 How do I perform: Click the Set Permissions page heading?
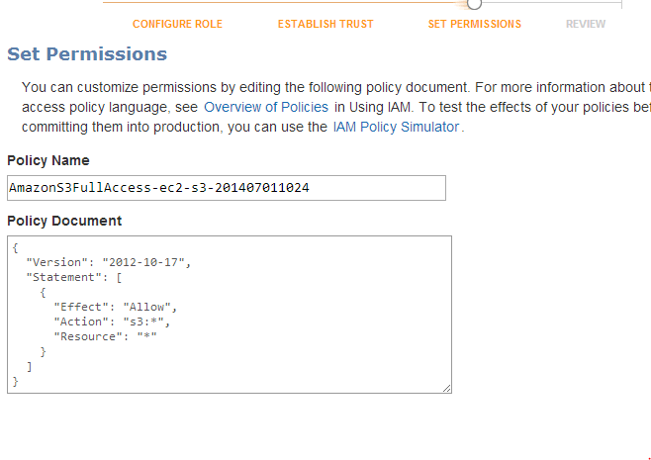[x=87, y=54]
